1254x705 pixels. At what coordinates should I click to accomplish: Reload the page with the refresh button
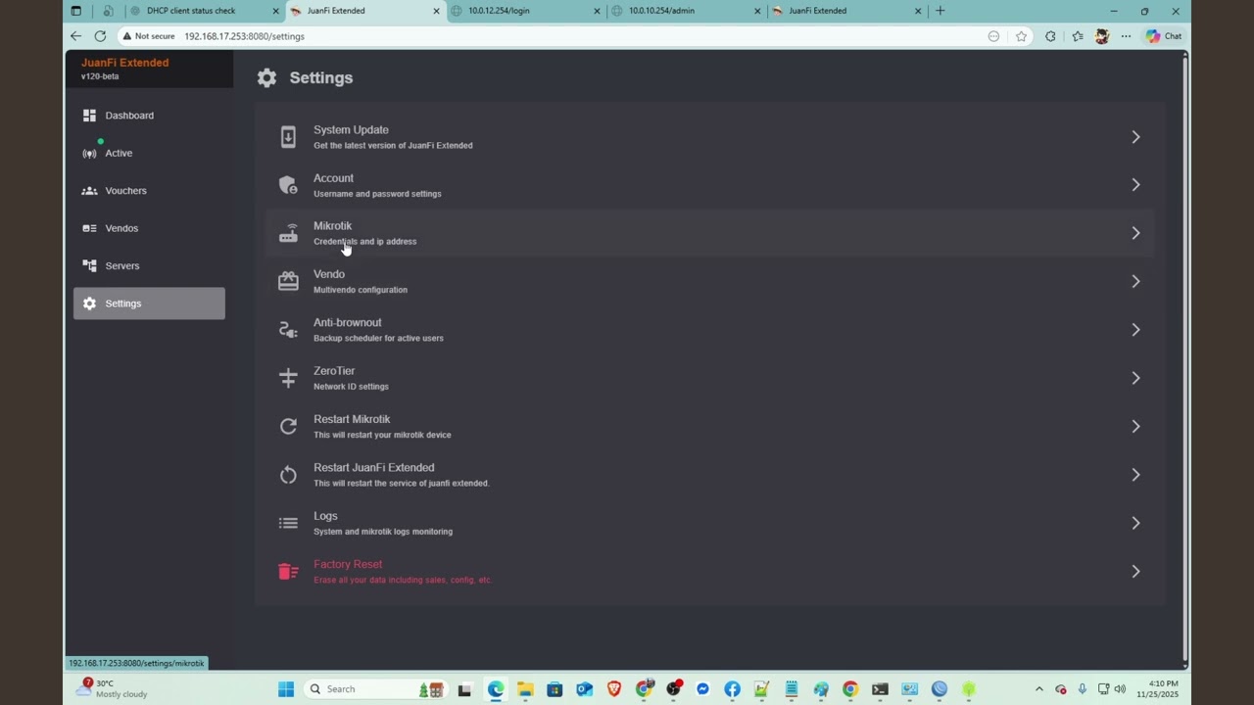click(x=100, y=36)
